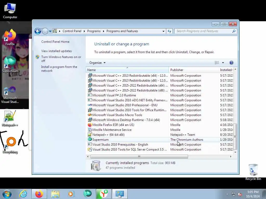The width and height of the screenshot is (266, 199).
Task: Select Mozilla Maintenance Service entry
Action: pyautogui.click(x=160, y=130)
